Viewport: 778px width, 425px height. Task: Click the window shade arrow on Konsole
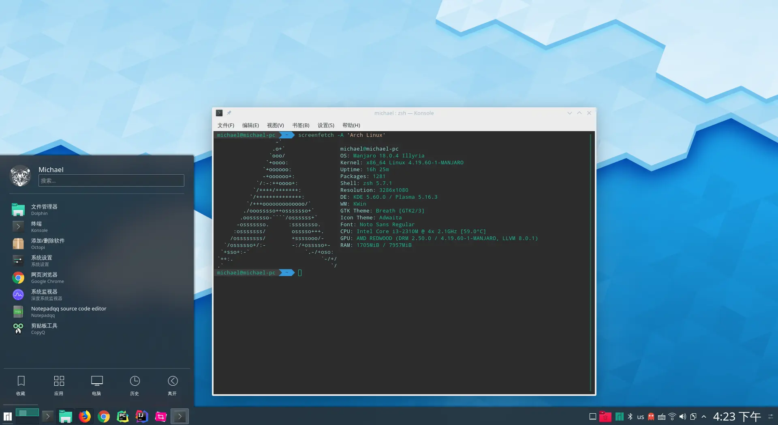[x=569, y=113]
